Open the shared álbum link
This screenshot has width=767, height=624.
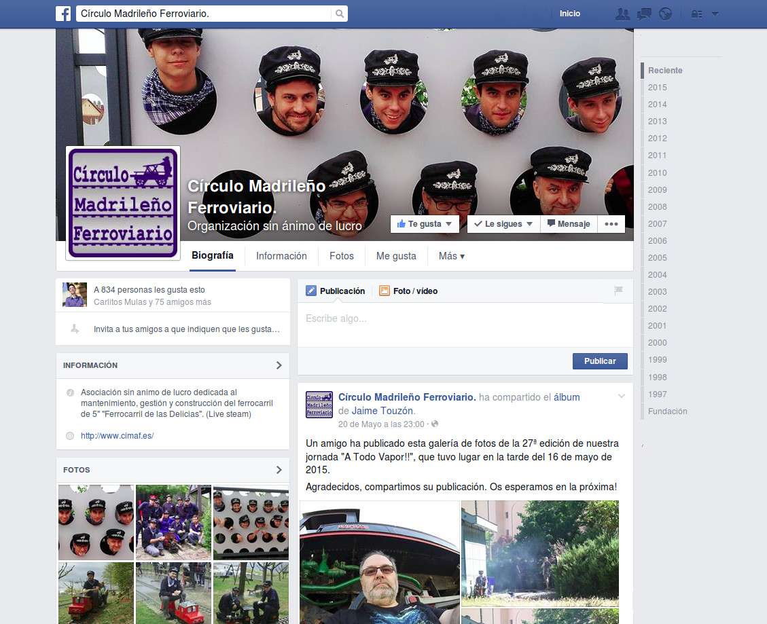(567, 397)
